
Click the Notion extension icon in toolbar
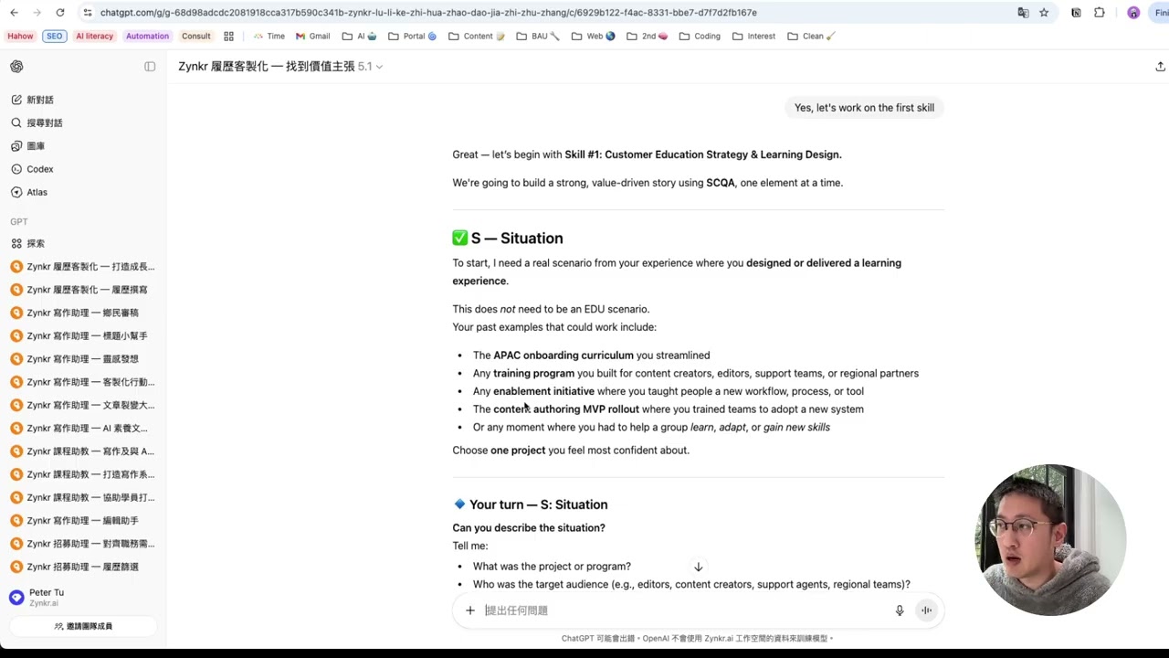[x=1076, y=13]
